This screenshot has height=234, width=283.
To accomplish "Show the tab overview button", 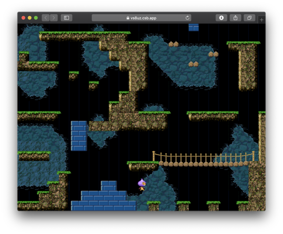I will [249, 18].
